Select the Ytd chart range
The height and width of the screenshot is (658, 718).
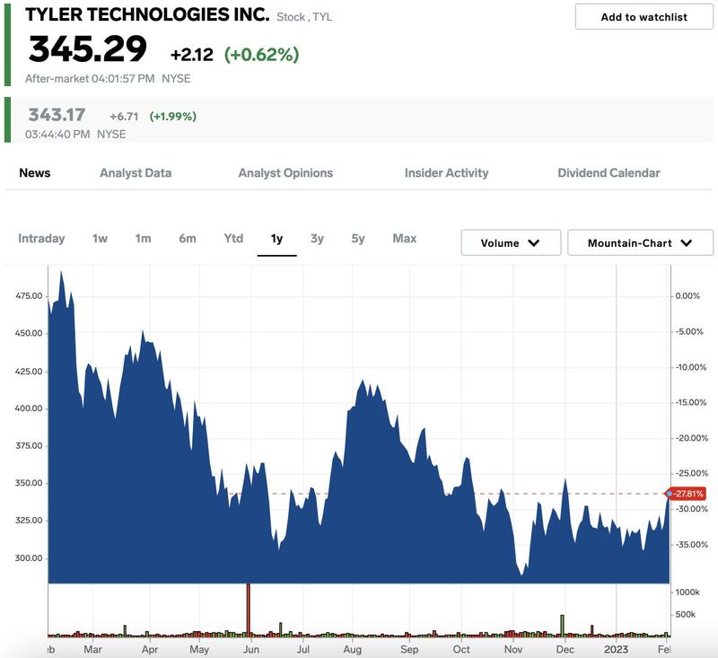coord(233,239)
